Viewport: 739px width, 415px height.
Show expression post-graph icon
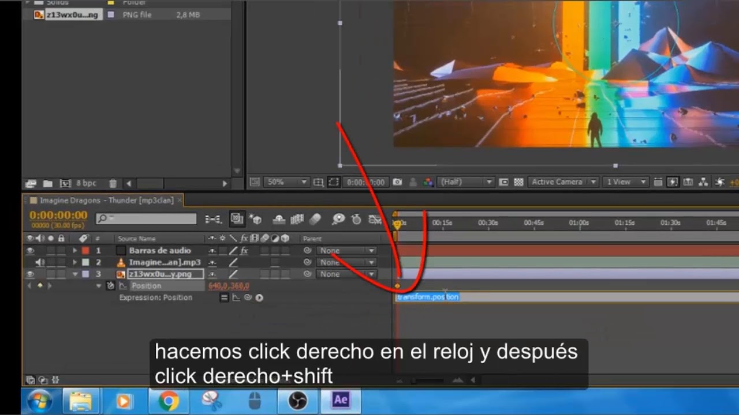(x=236, y=297)
